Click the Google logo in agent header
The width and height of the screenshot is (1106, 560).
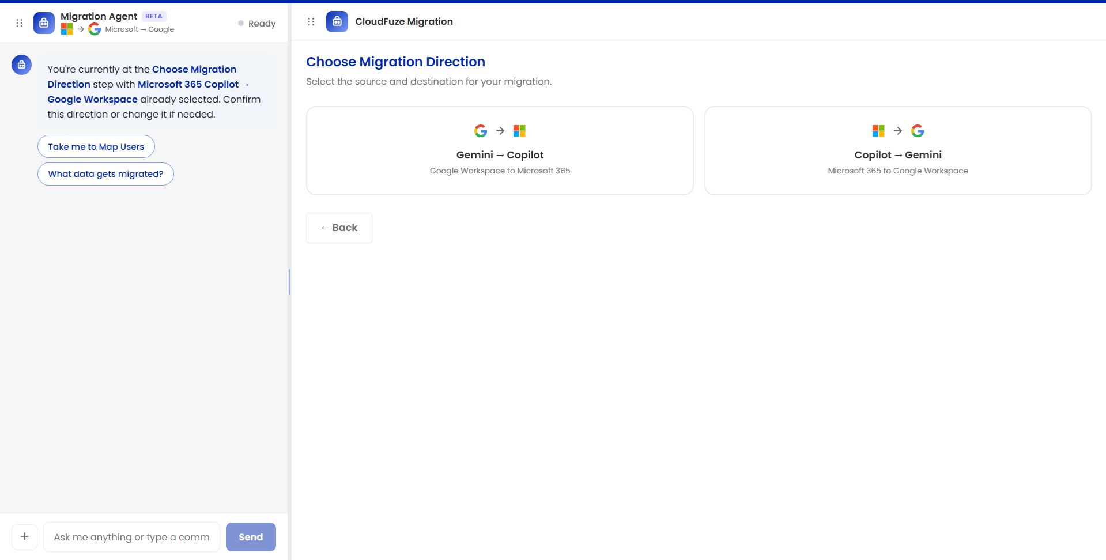pyautogui.click(x=95, y=29)
